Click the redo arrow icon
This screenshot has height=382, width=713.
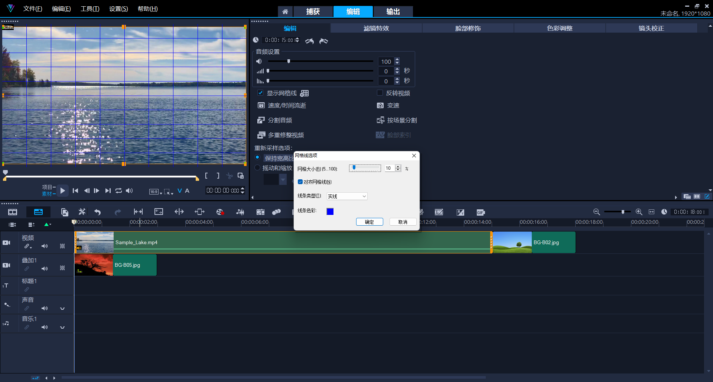(118, 212)
